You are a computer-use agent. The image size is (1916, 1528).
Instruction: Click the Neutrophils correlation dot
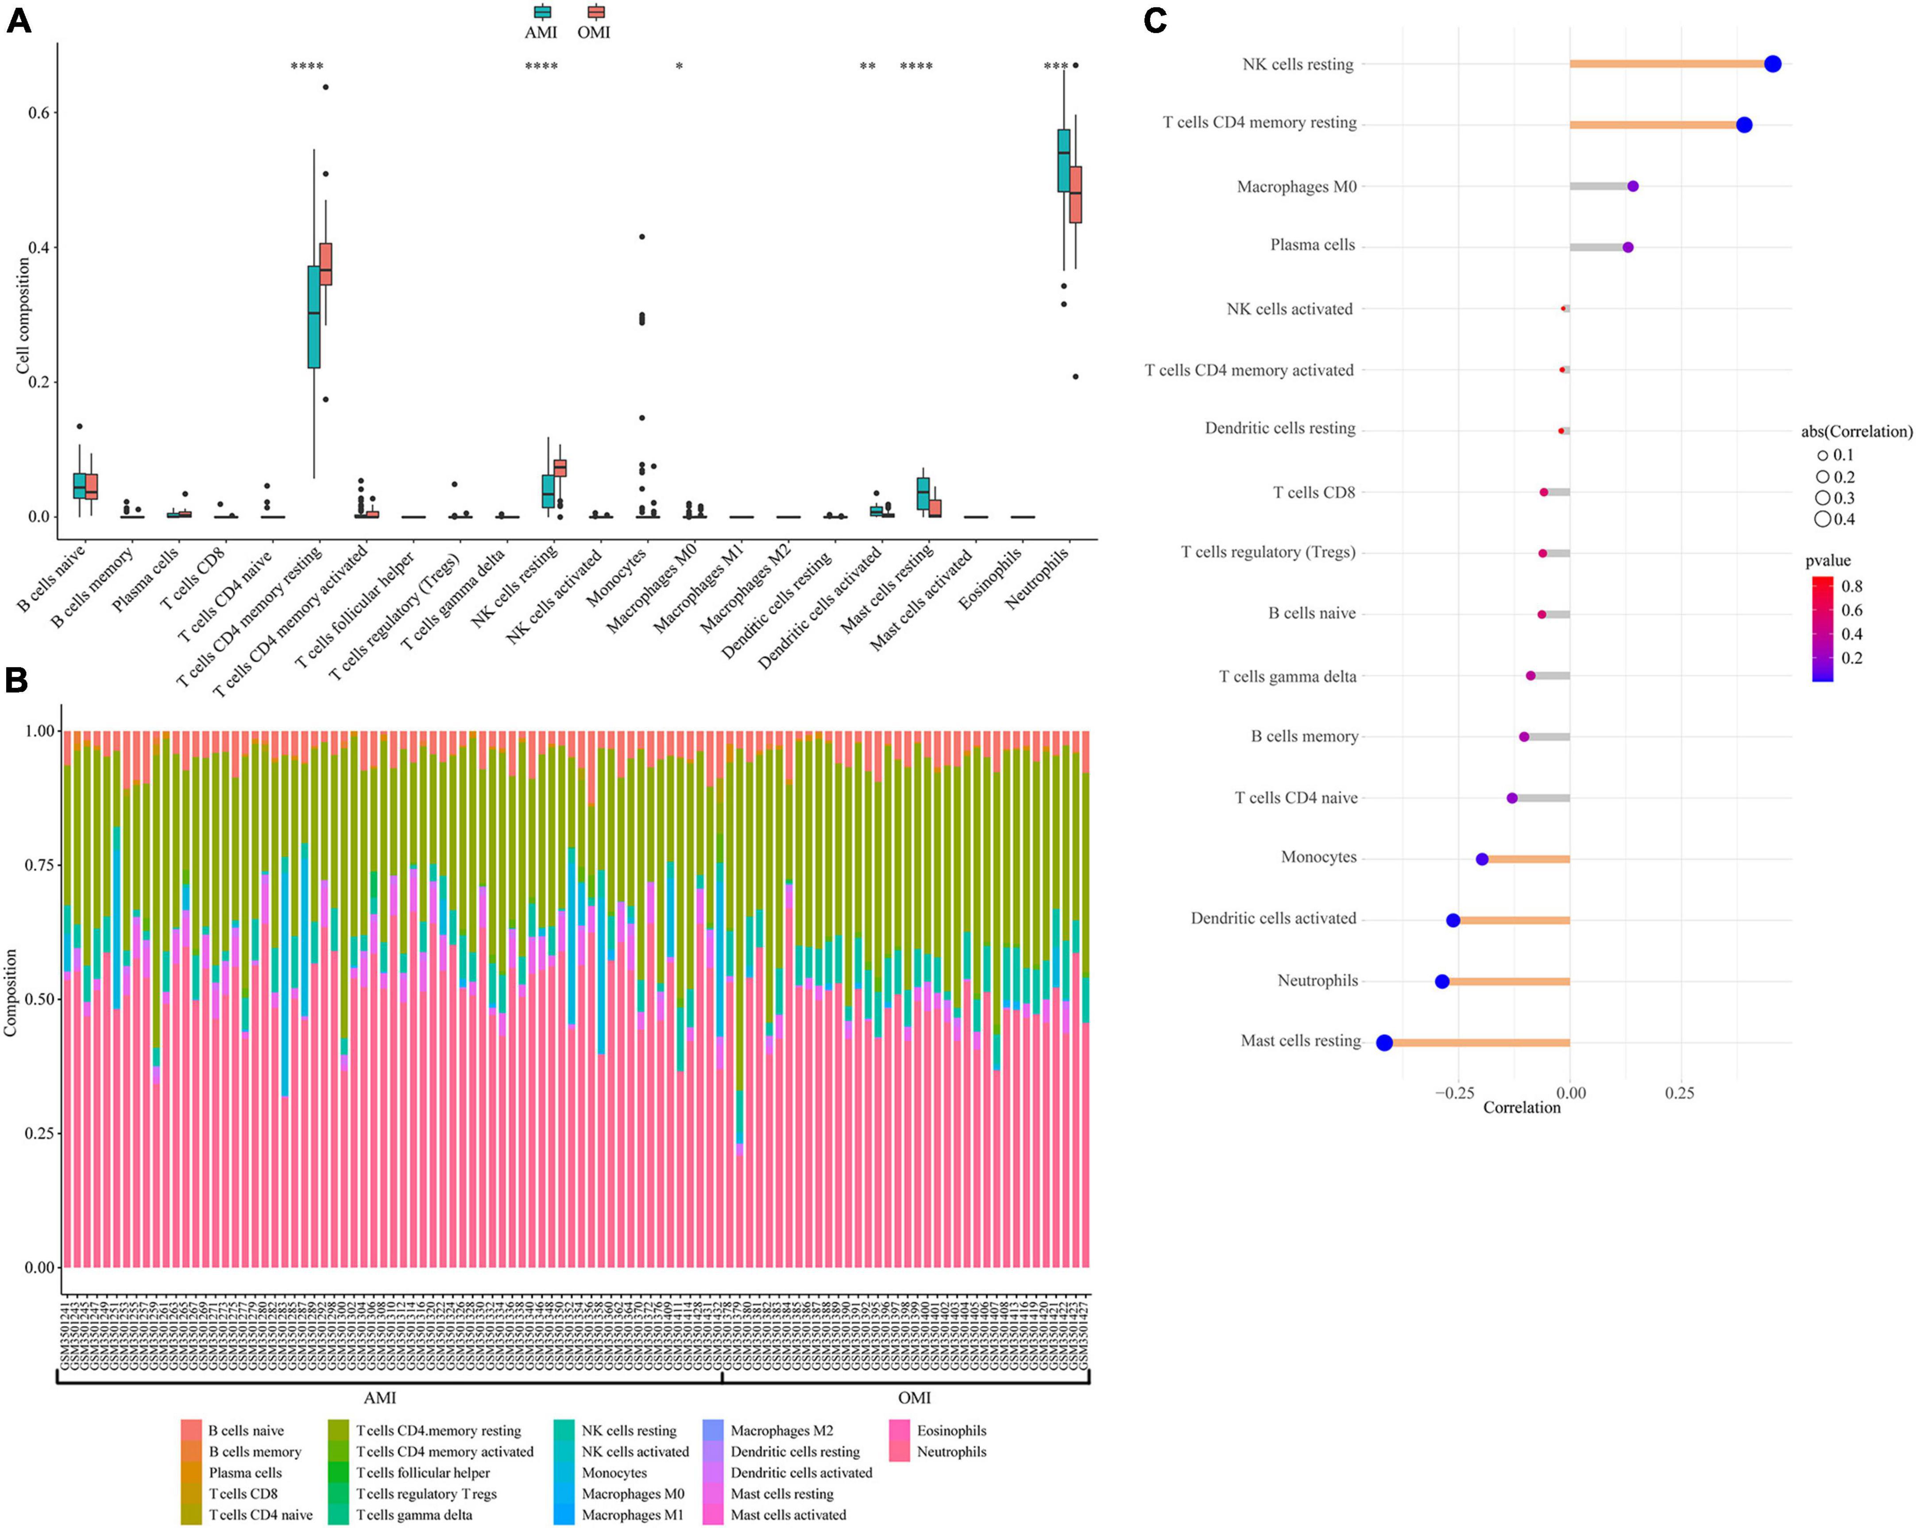1441,982
